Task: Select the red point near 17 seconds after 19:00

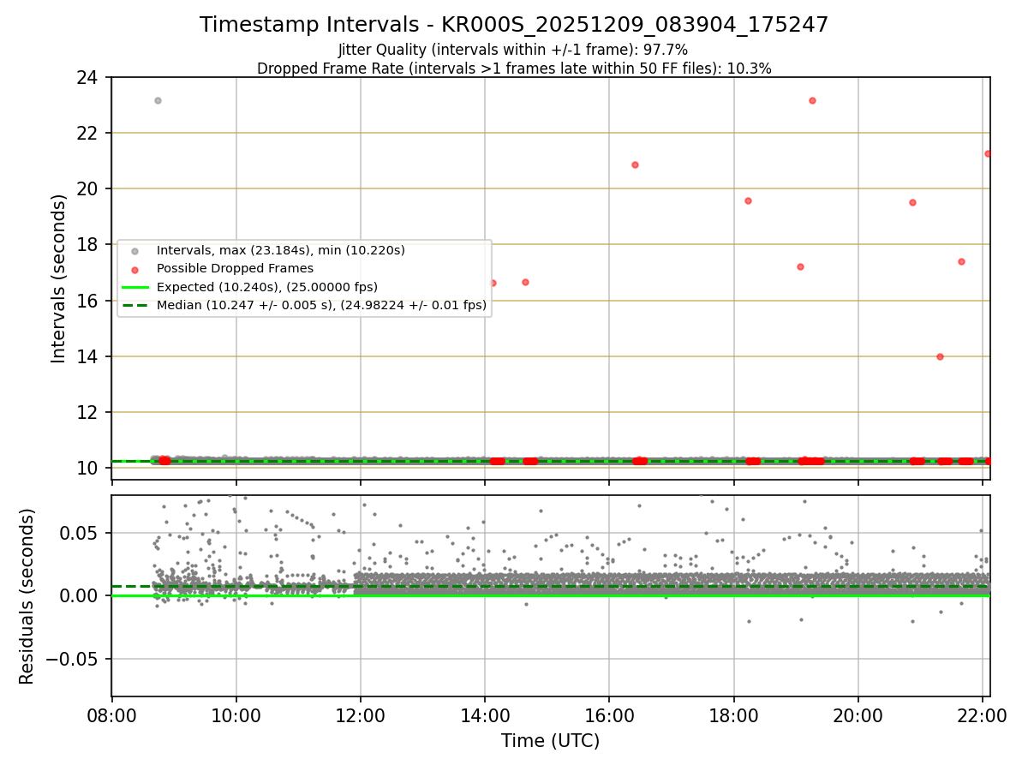Action: [x=800, y=266]
